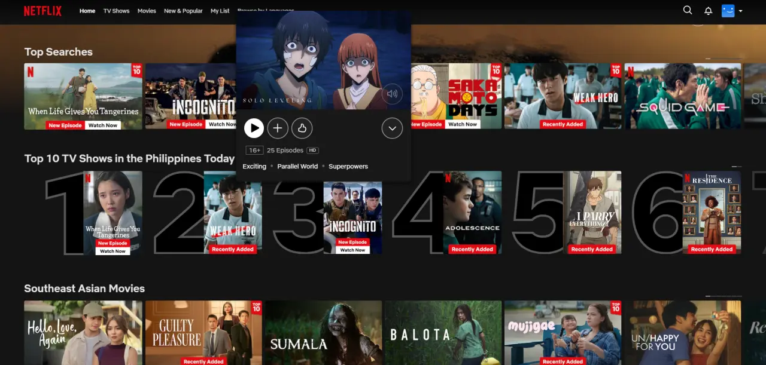Click Top 10 badge on Sakamoto Days

click(496, 70)
